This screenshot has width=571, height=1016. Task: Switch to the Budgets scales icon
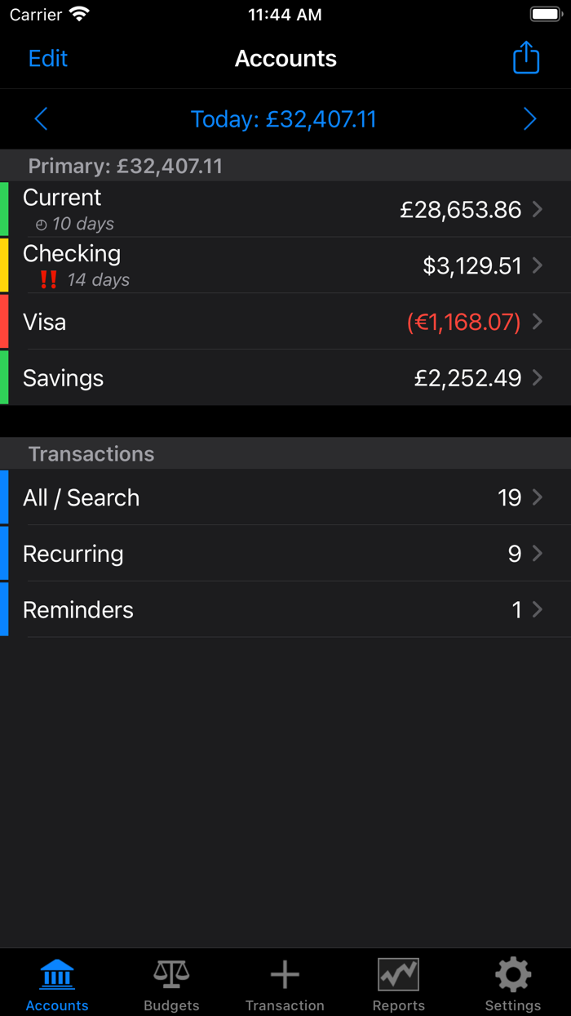[x=170, y=974]
